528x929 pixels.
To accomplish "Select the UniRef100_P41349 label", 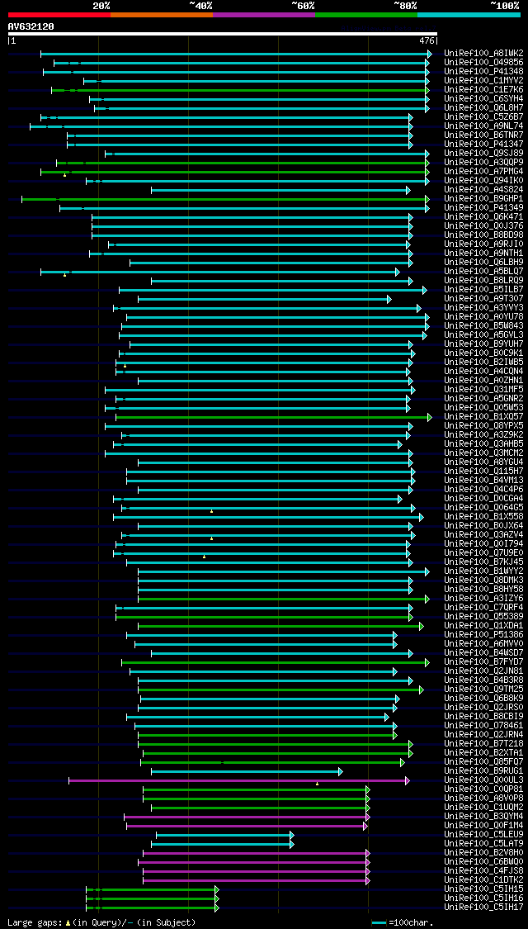I will (483, 208).
